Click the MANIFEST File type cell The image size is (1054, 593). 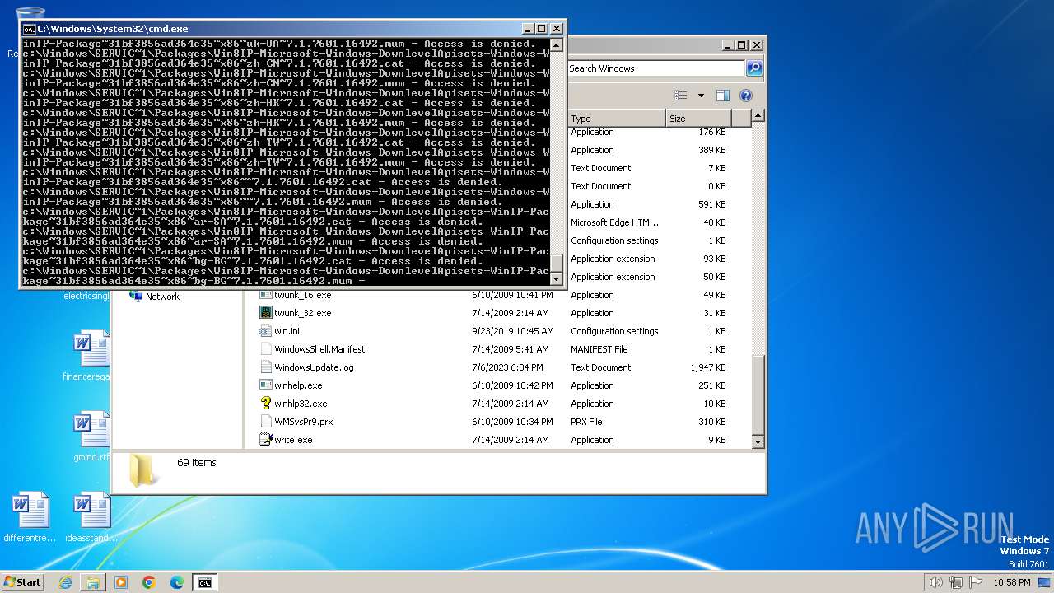coord(599,349)
